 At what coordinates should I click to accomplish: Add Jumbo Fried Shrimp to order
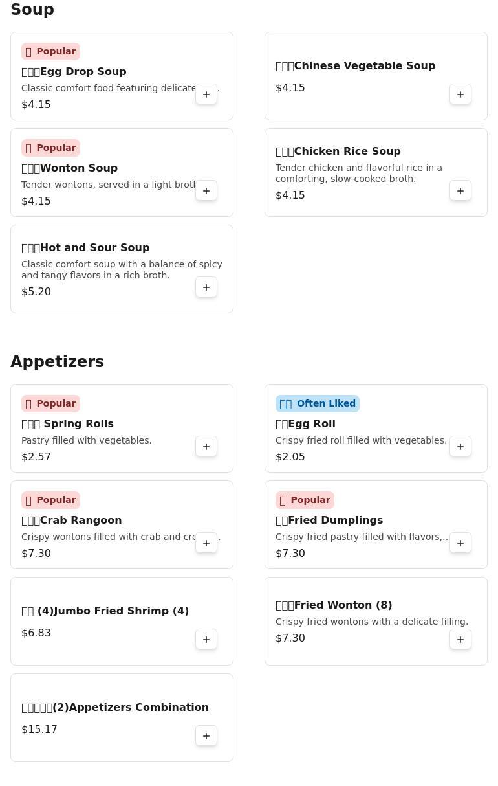pos(206,640)
